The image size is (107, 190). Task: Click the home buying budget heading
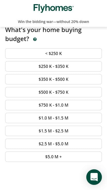(x=43, y=34)
